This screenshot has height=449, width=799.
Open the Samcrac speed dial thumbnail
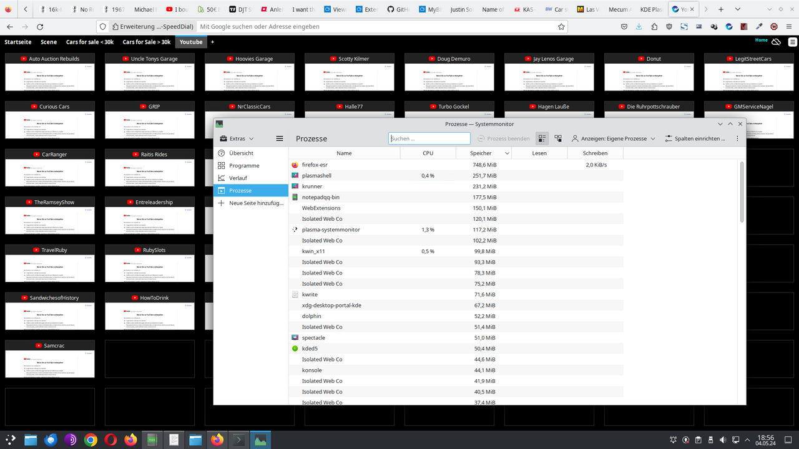(50, 359)
